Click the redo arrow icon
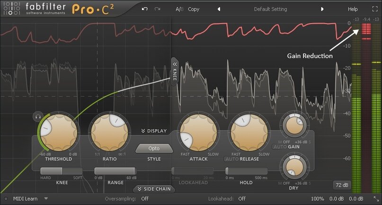382x205 pixels. click(x=157, y=9)
